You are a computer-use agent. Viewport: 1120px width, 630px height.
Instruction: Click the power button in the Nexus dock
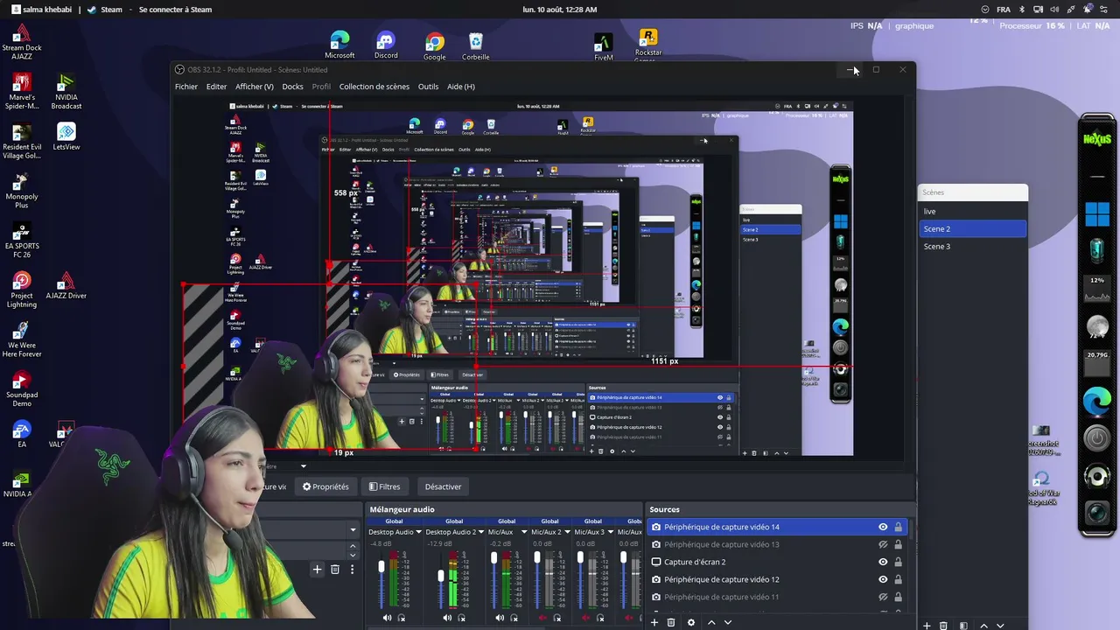[1097, 439]
